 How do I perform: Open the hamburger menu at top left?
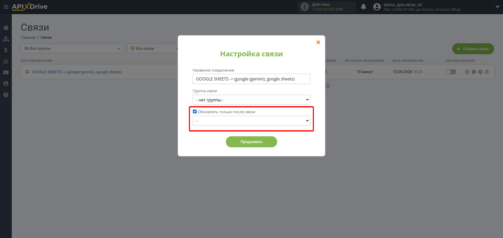tap(6, 7)
